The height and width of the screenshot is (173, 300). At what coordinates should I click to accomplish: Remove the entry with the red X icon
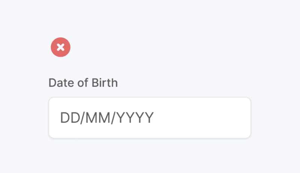(60, 47)
